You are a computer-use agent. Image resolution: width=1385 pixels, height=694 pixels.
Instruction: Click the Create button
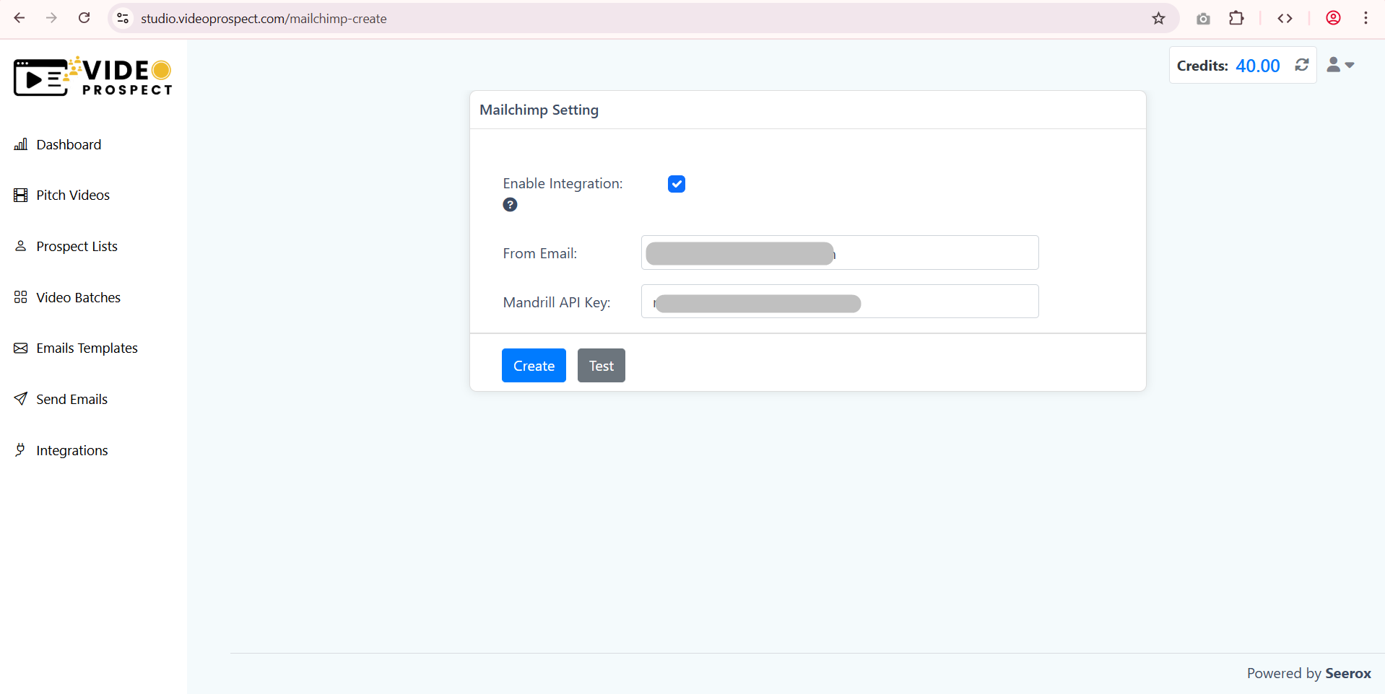[533, 365]
